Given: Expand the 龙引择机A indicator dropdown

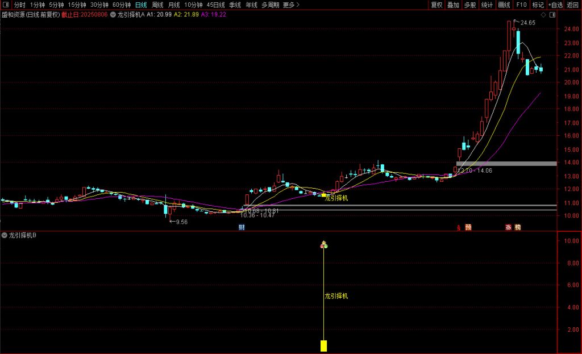Looking at the screenshot, I should pyautogui.click(x=113, y=14).
